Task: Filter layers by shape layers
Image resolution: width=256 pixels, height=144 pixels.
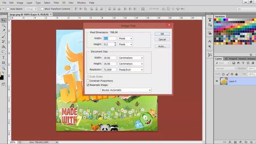Action: tap(248, 63)
